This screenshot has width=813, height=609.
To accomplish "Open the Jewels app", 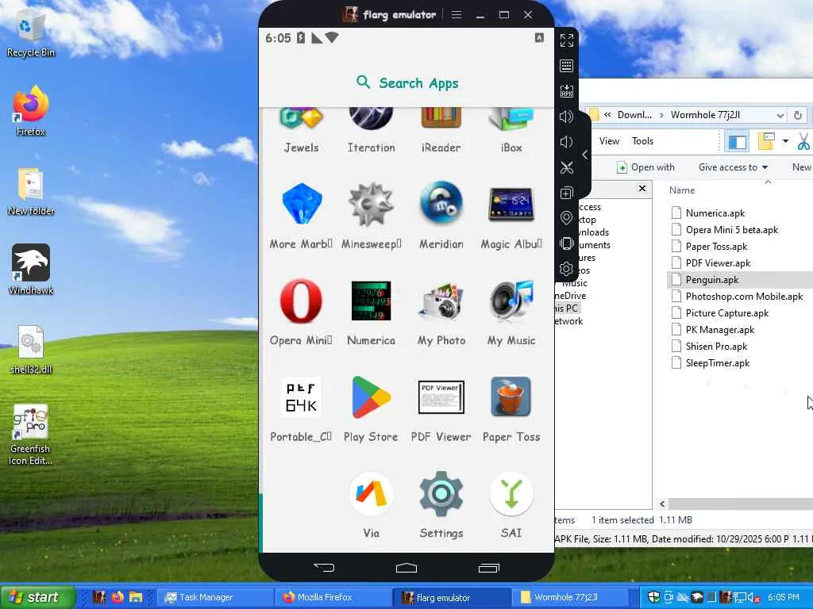I will (x=301, y=129).
